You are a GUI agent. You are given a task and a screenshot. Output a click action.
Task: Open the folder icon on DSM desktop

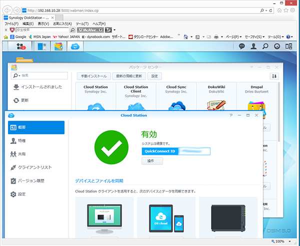(24, 60)
